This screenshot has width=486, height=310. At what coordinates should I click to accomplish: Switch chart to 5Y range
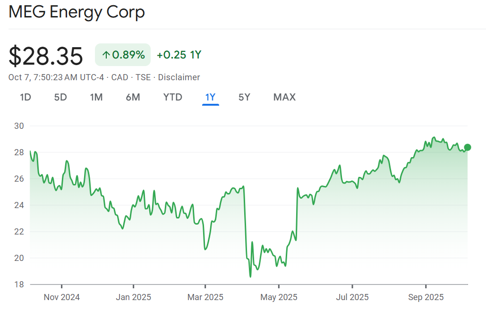[244, 97]
